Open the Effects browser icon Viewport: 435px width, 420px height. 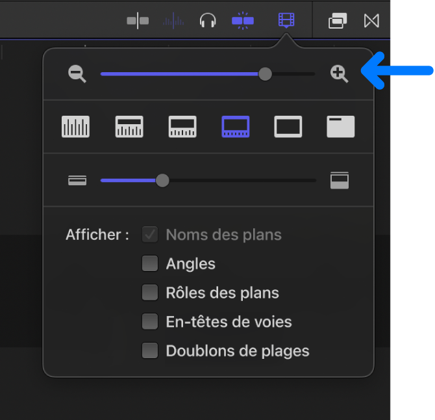click(x=338, y=21)
